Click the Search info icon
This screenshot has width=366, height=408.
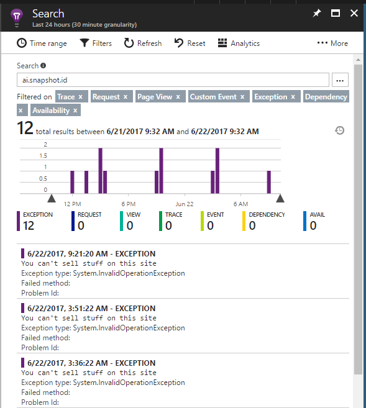43,66
